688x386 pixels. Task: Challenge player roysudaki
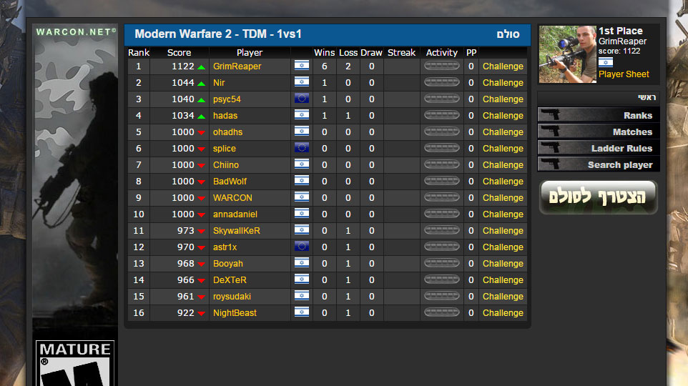(503, 297)
